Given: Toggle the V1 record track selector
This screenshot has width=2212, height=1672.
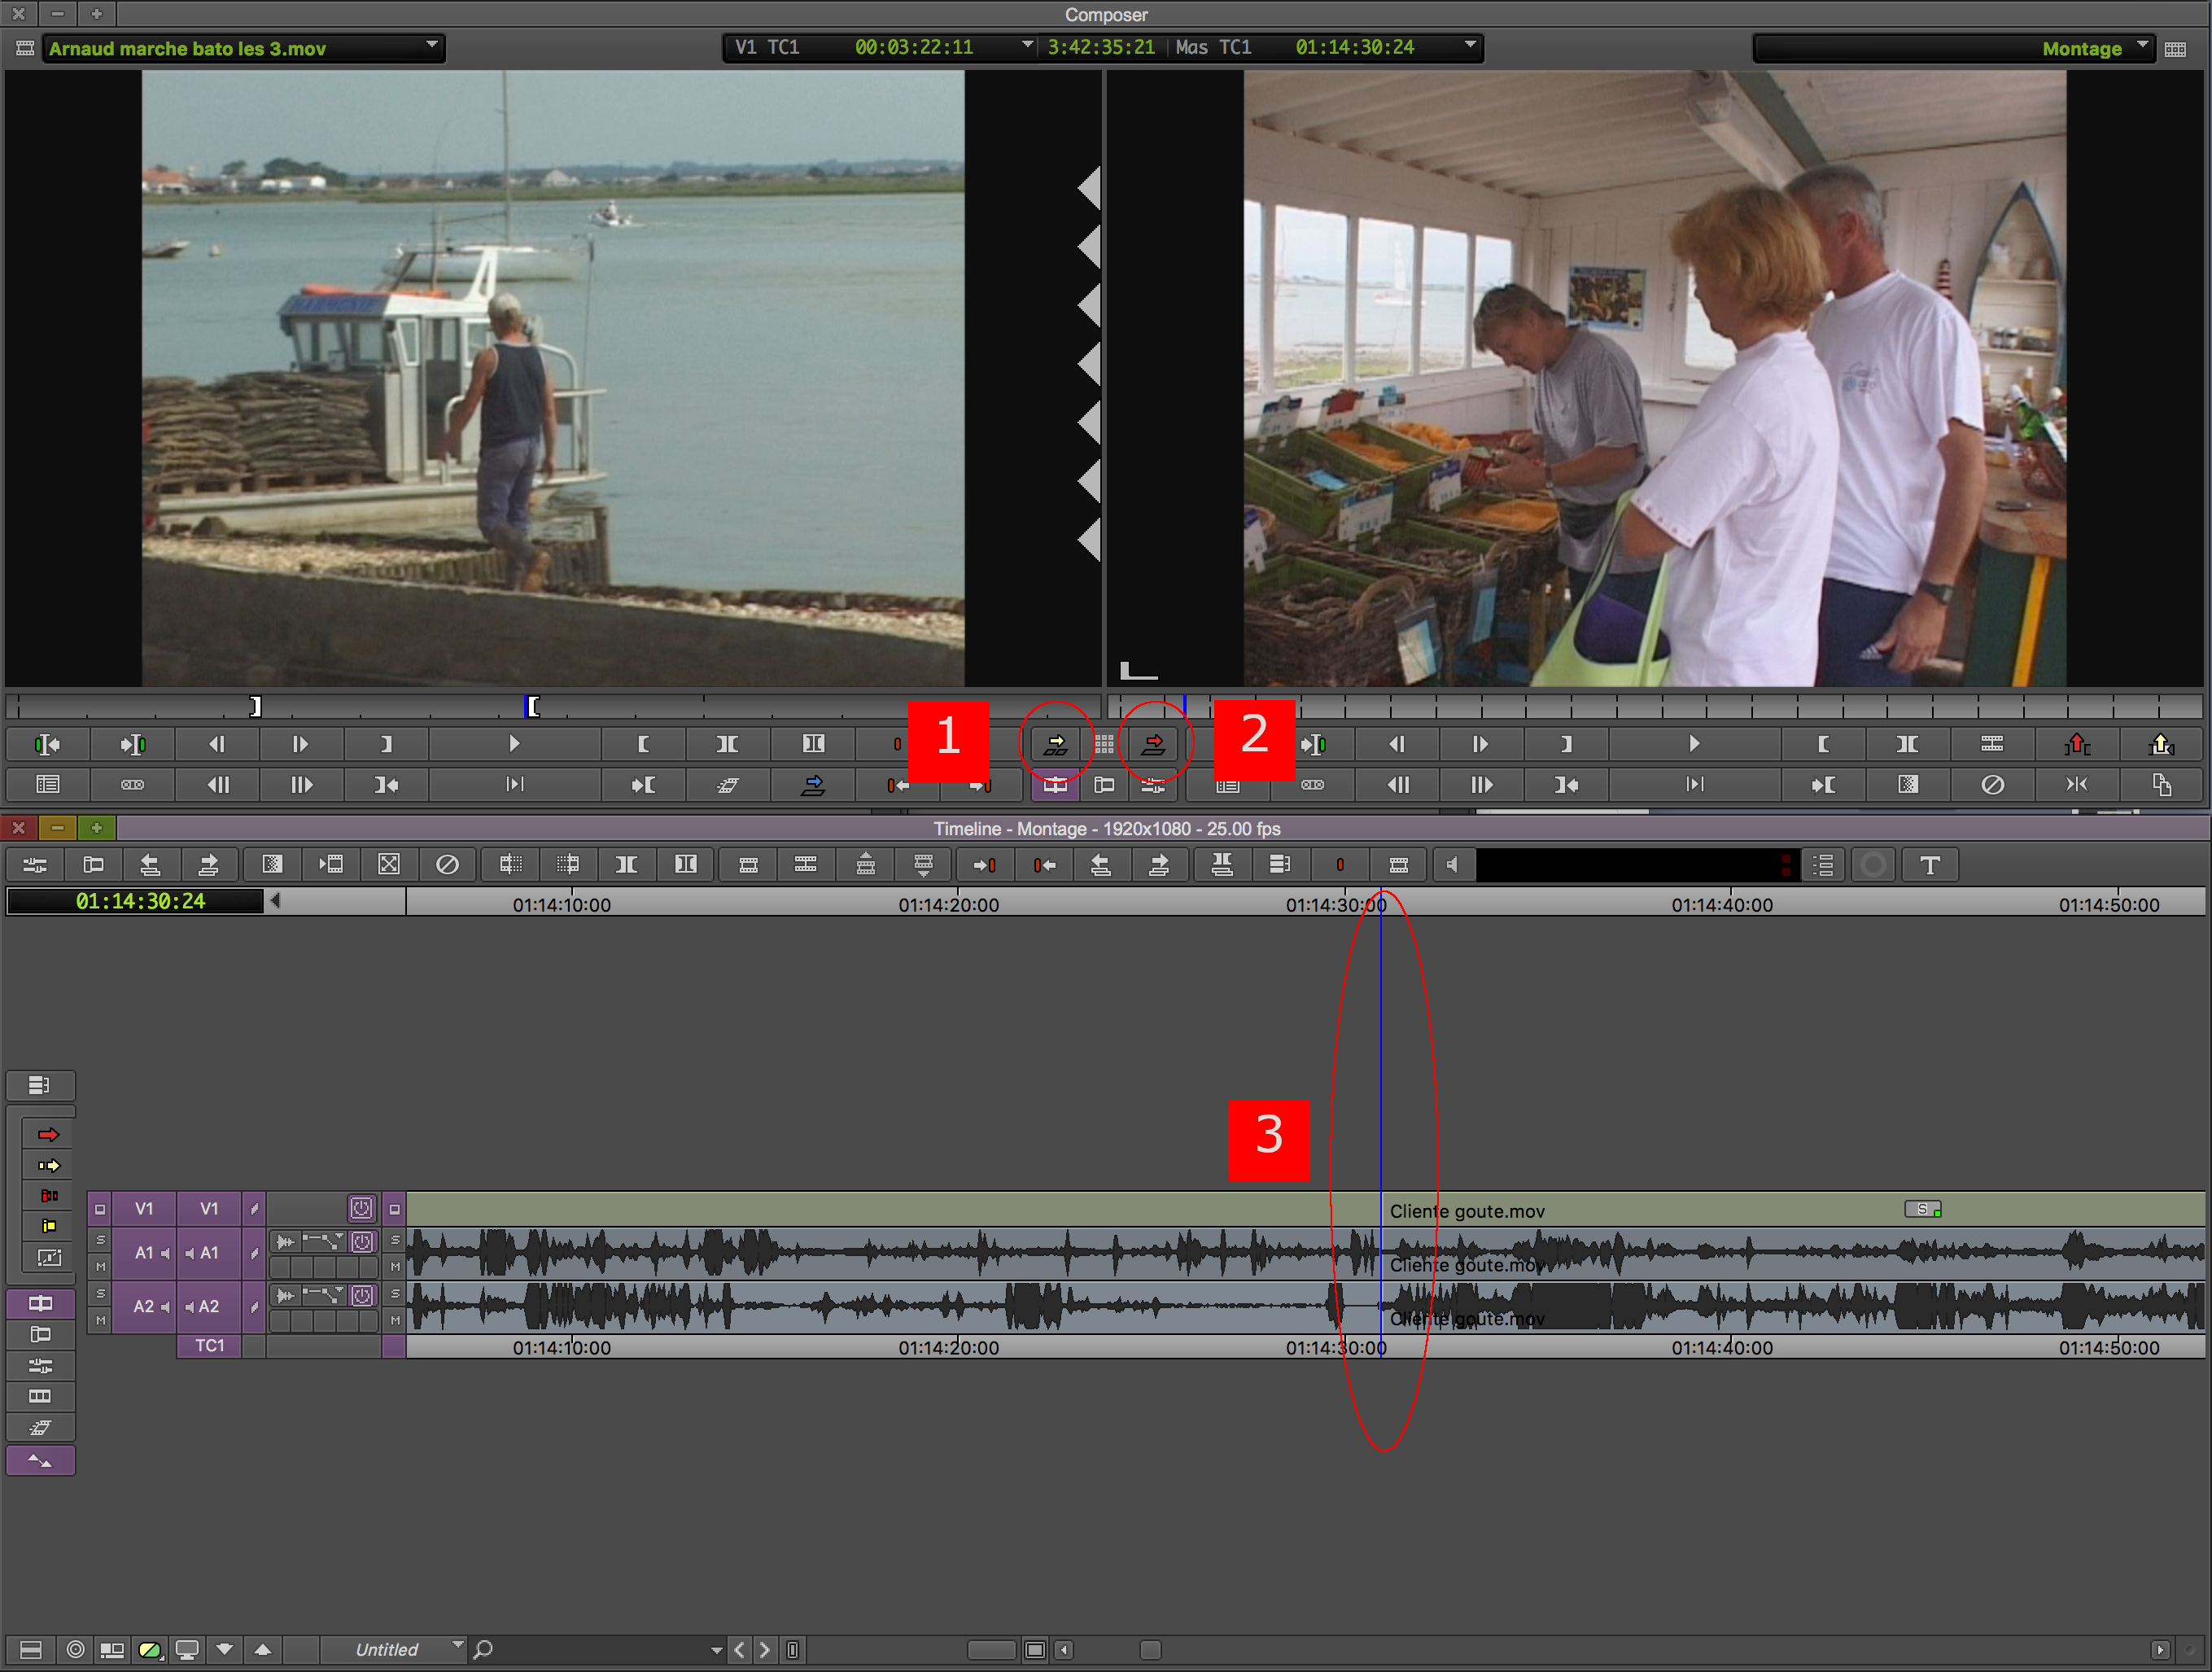Looking at the screenshot, I should click(x=208, y=1208).
